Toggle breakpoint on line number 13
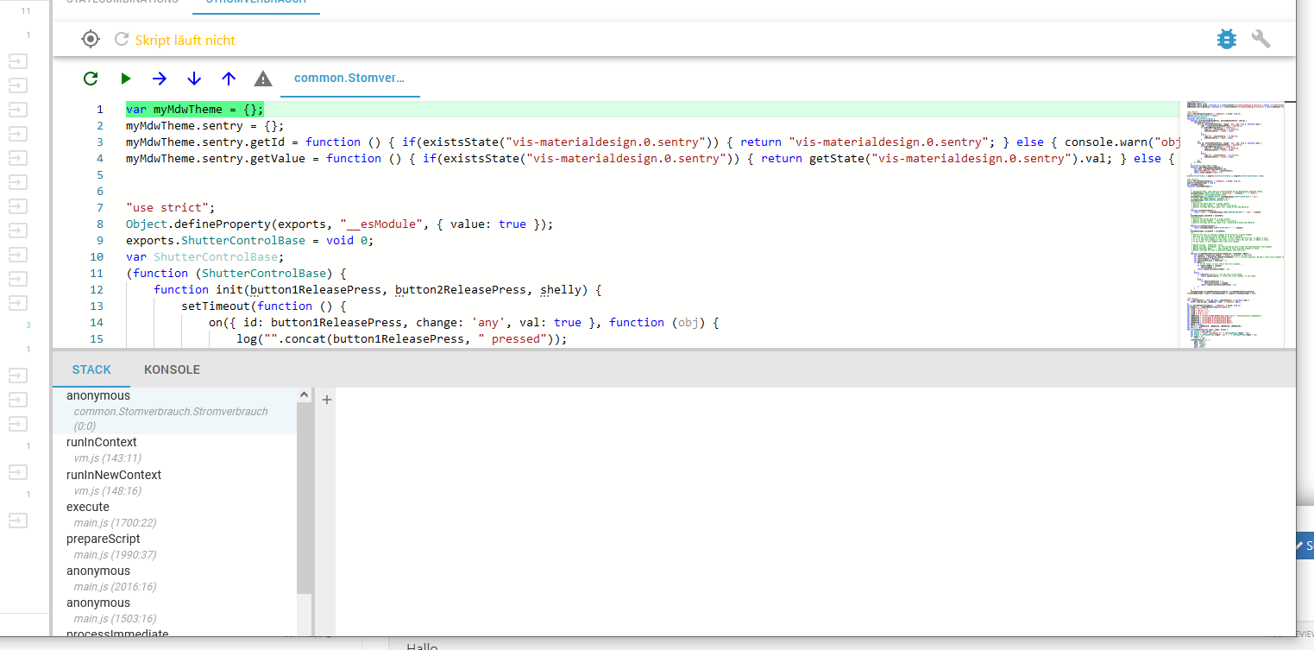1314x650 pixels. (96, 306)
